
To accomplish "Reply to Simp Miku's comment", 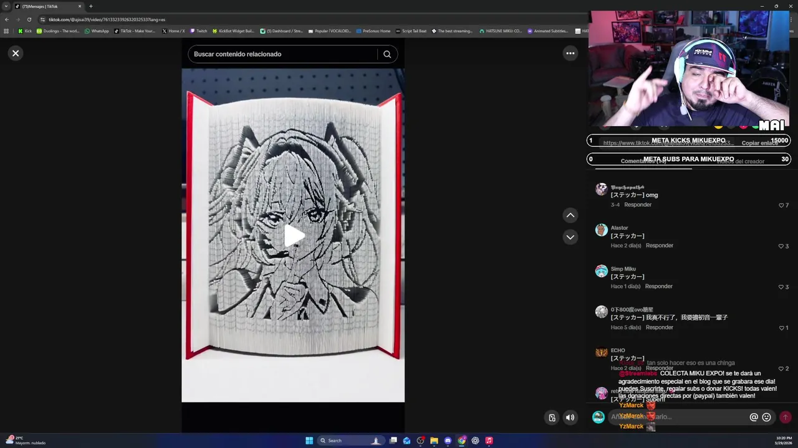I will (659, 286).
